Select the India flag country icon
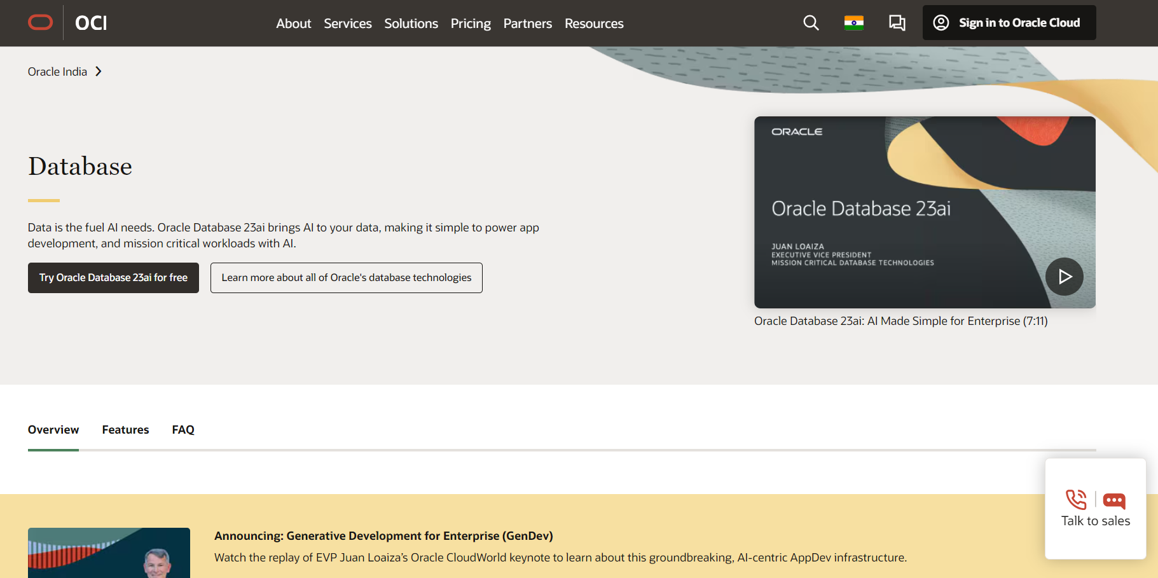 (x=853, y=23)
